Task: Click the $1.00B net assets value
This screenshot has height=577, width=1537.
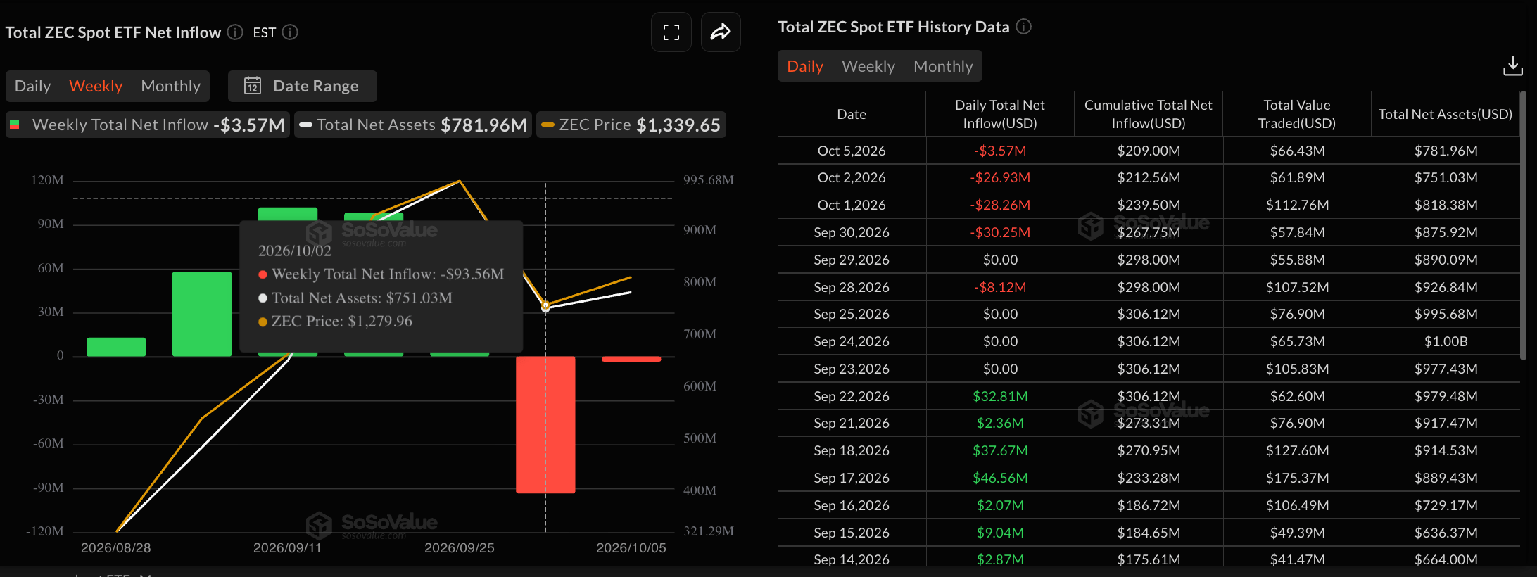Action: click(x=1446, y=341)
